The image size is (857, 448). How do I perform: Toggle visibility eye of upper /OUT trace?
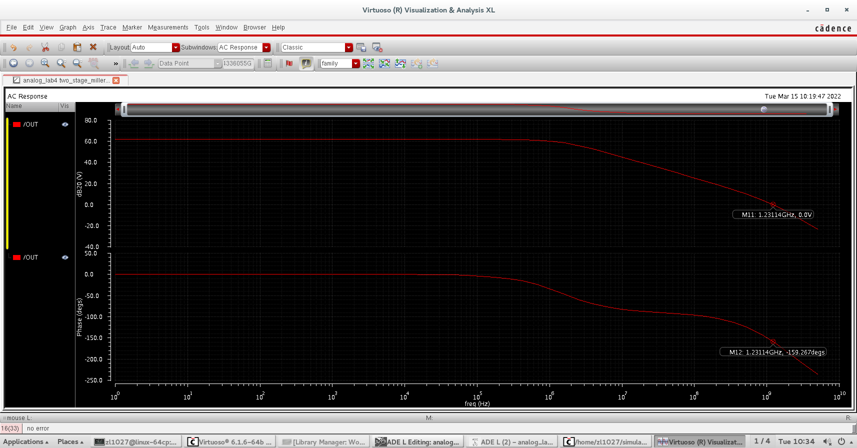(65, 124)
